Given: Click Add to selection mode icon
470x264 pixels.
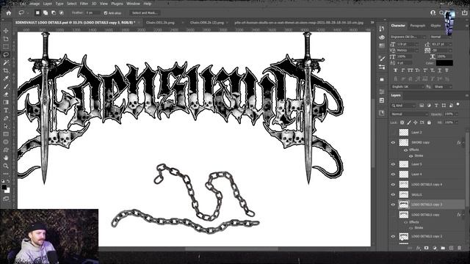Looking at the screenshot, I should [x=46, y=13].
